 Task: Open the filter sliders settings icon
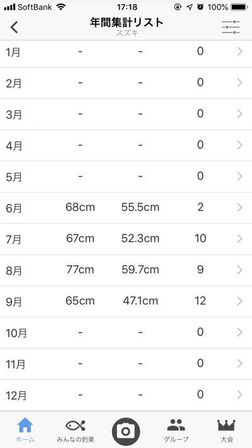[231, 28]
